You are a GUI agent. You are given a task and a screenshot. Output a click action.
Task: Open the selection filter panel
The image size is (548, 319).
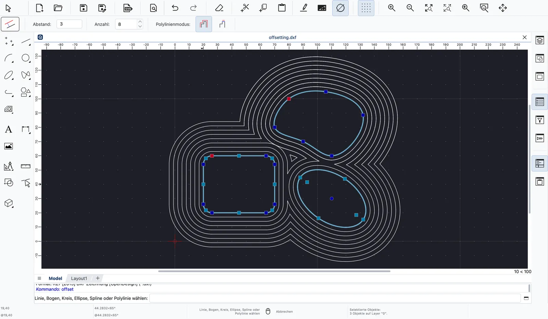(540, 120)
